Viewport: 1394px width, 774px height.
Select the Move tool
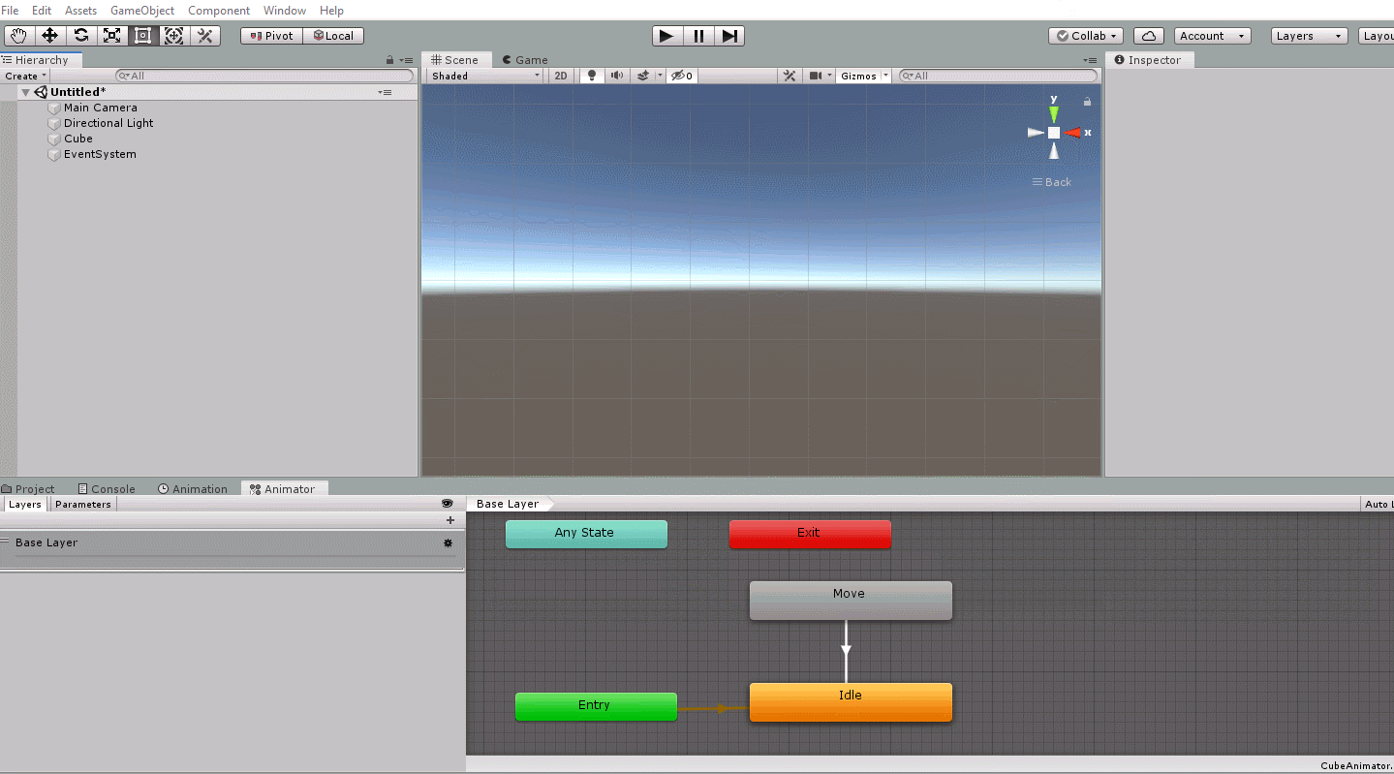(49, 36)
